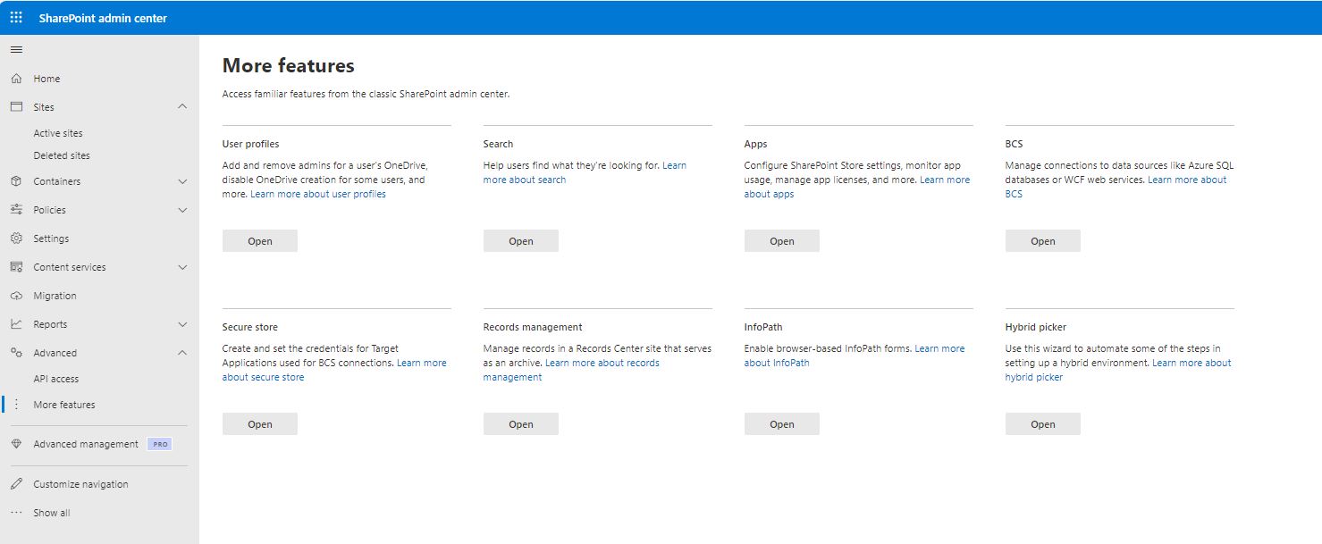The height and width of the screenshot is (544, 1322).
Task: Expand the Reports section chevron
Action: 182,324
